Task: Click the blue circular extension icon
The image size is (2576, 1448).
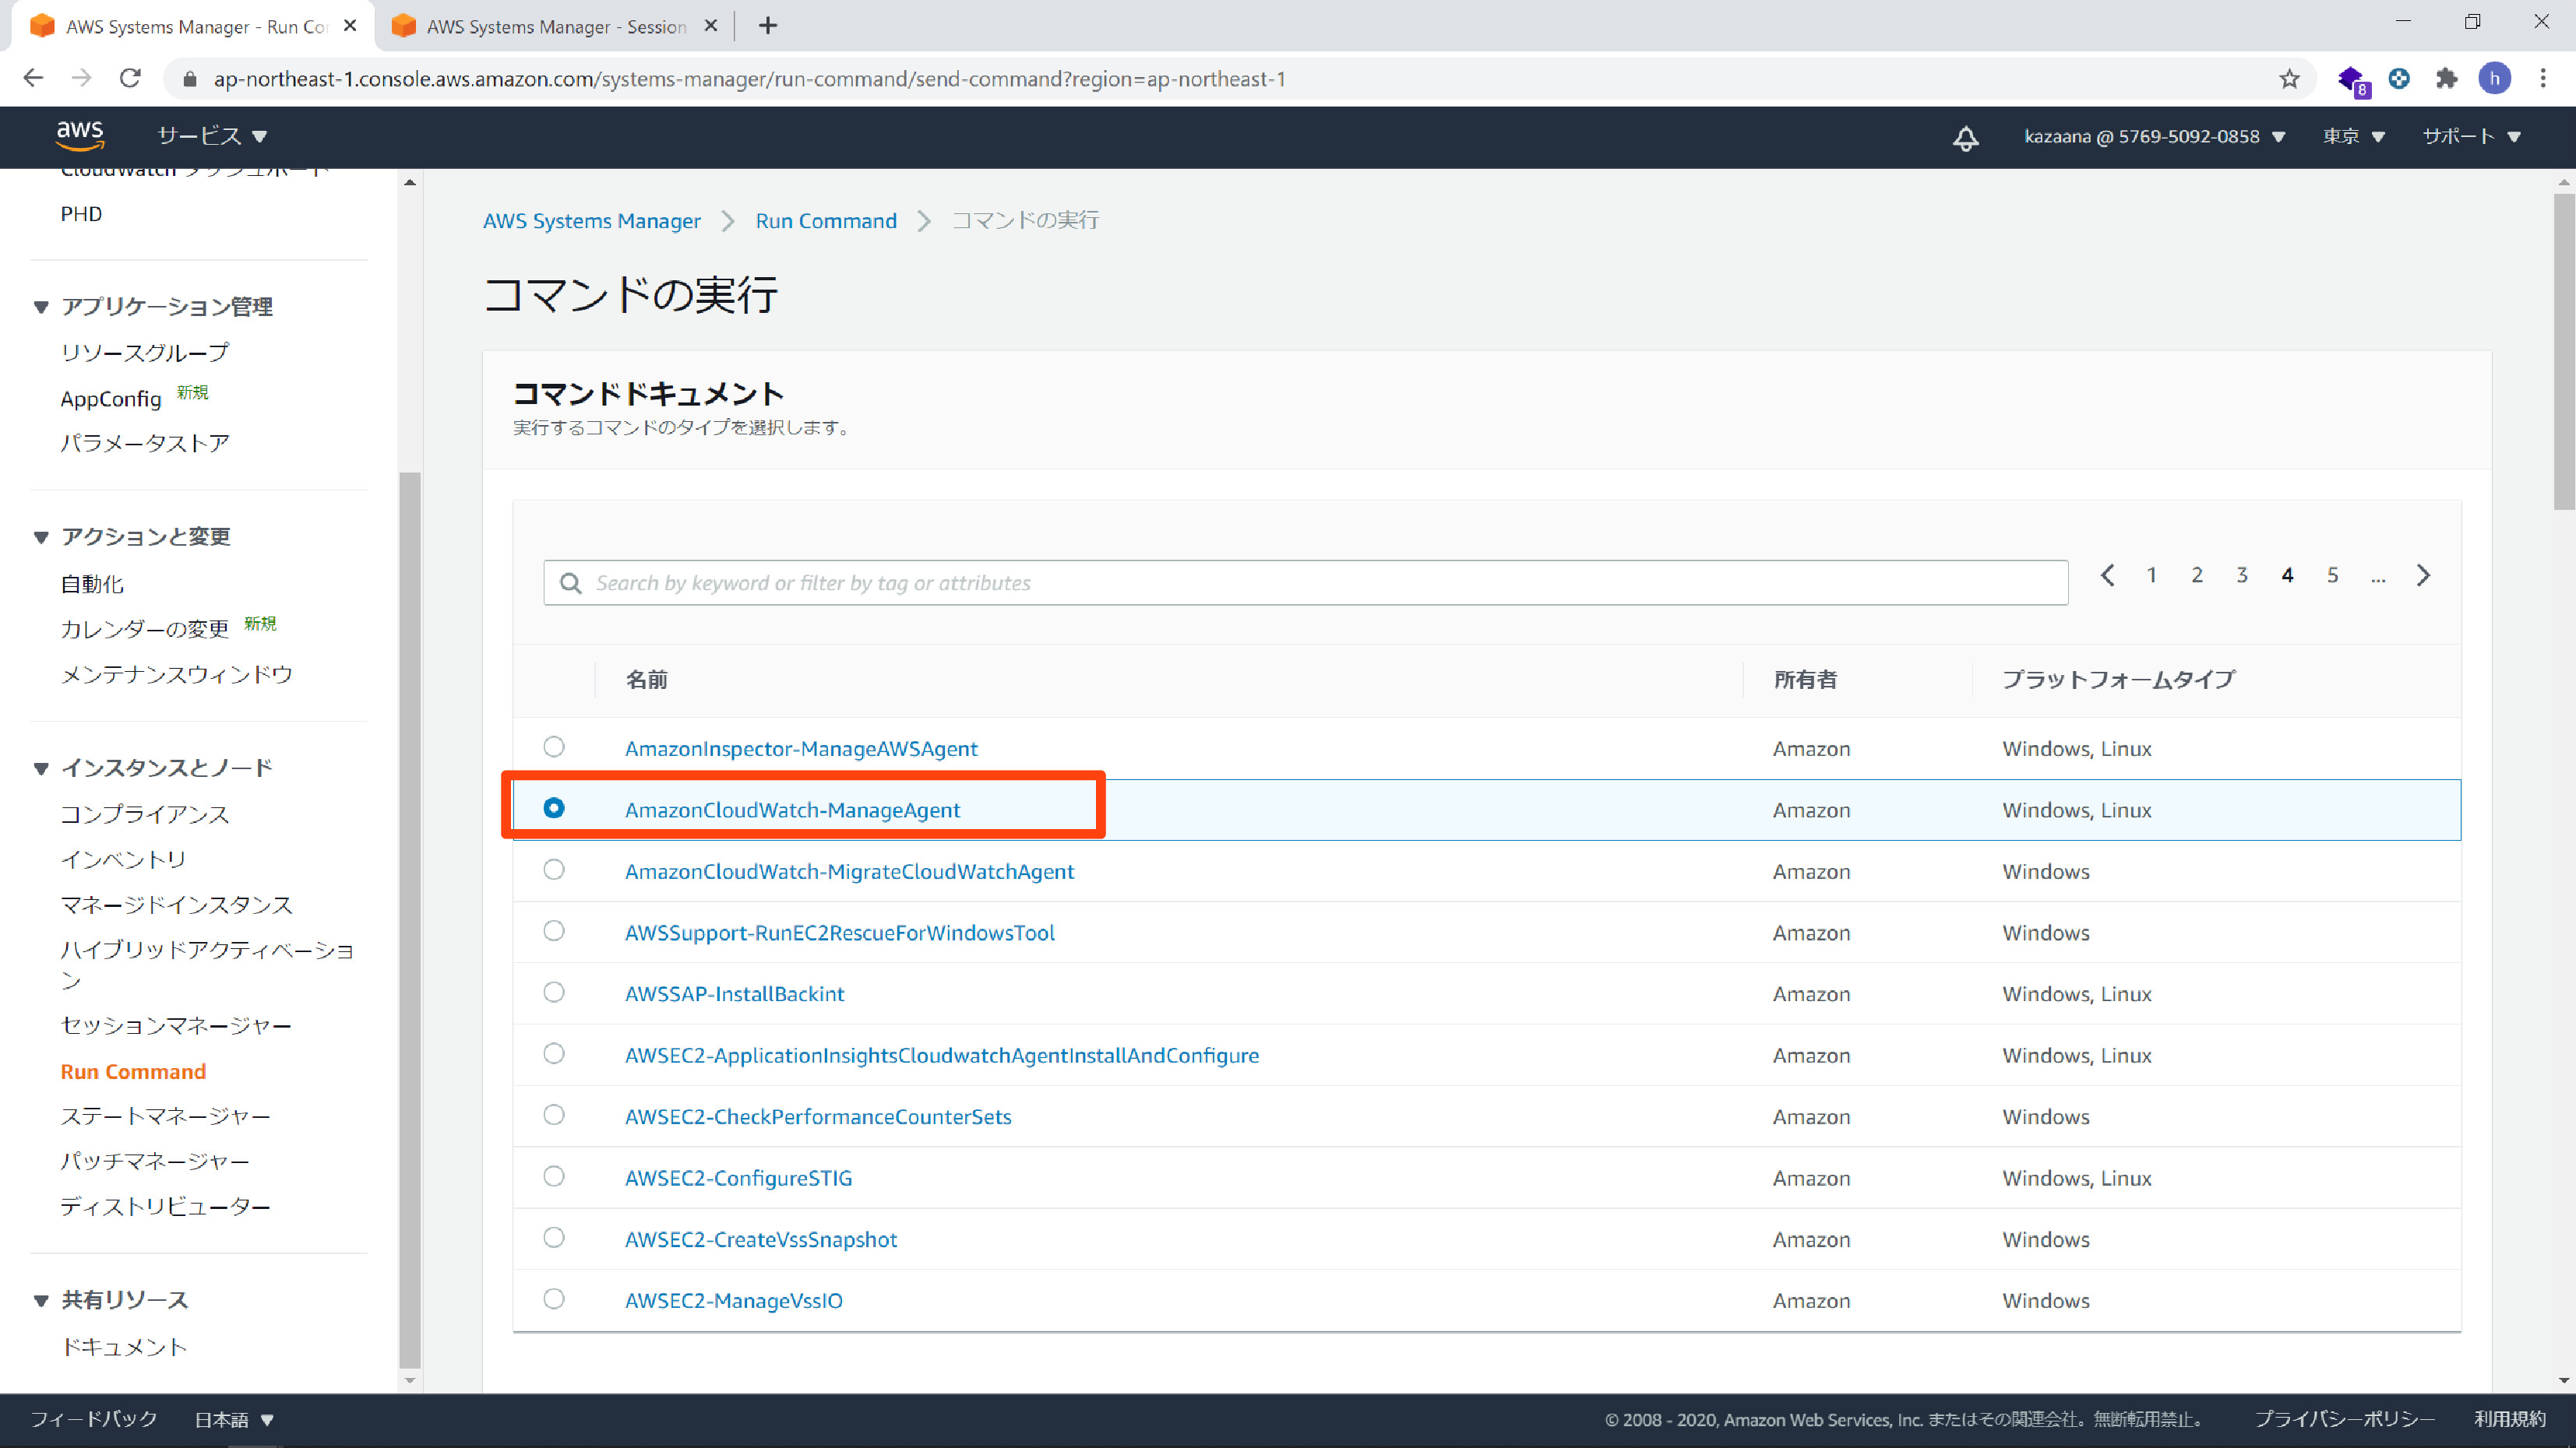Action: point(2399,78)
